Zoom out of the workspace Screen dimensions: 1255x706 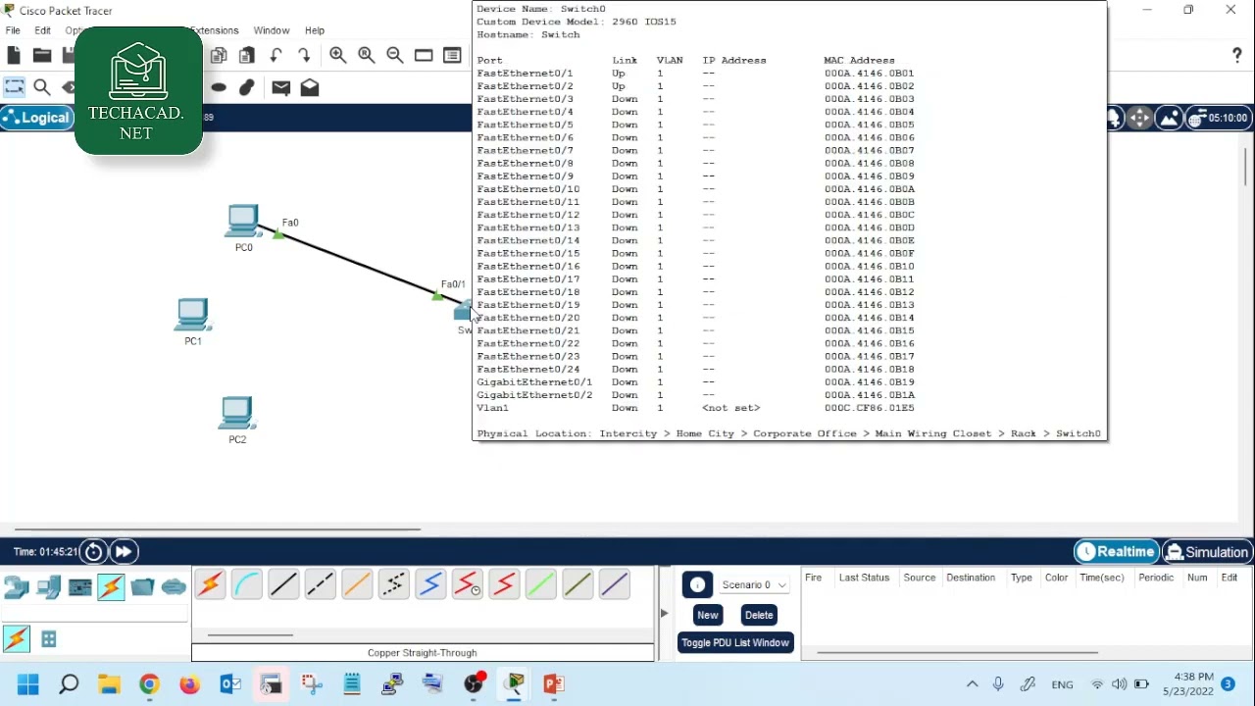[x=395, y=56]
